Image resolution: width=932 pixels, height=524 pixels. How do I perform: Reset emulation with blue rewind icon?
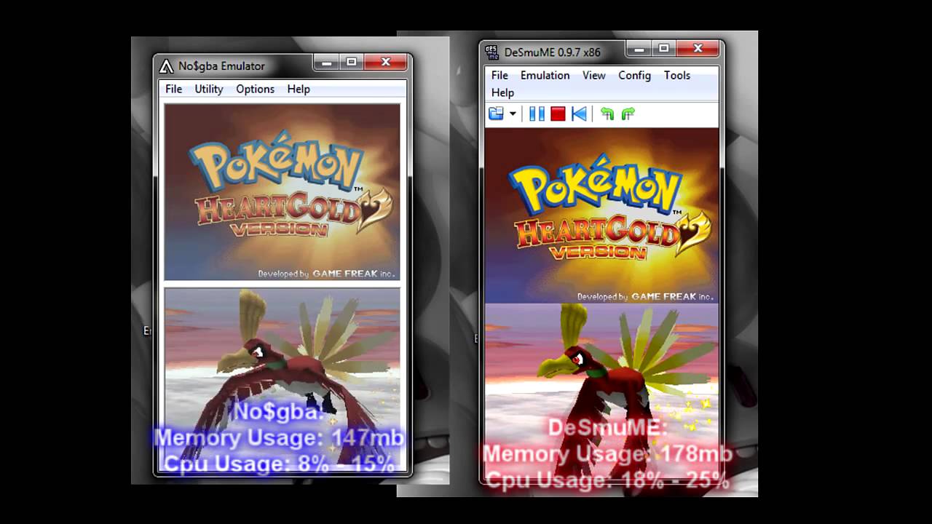pos(579,114)
